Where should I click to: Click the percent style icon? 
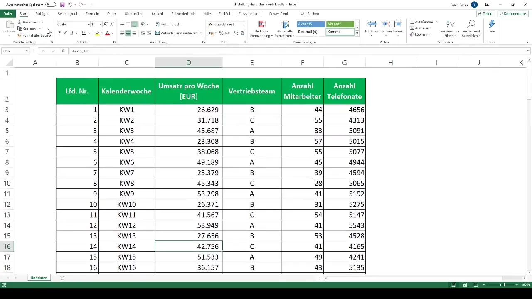pyautogui.click(x=221, y=33)
